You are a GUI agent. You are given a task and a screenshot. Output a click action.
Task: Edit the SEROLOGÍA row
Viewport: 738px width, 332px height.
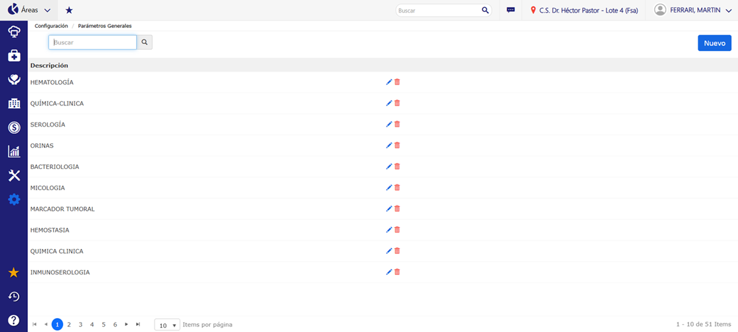point(389,125)
